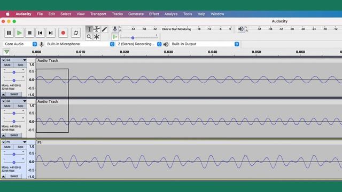Viewport: 342px width, 192px height.
Task: Open the Tools menu
Action: point(188,14)
